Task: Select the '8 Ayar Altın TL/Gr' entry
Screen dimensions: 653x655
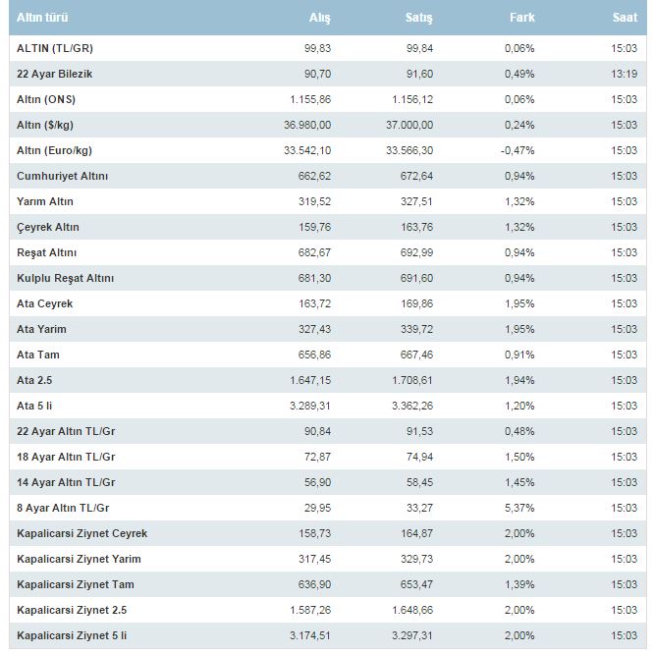Action: pos(63,508)
